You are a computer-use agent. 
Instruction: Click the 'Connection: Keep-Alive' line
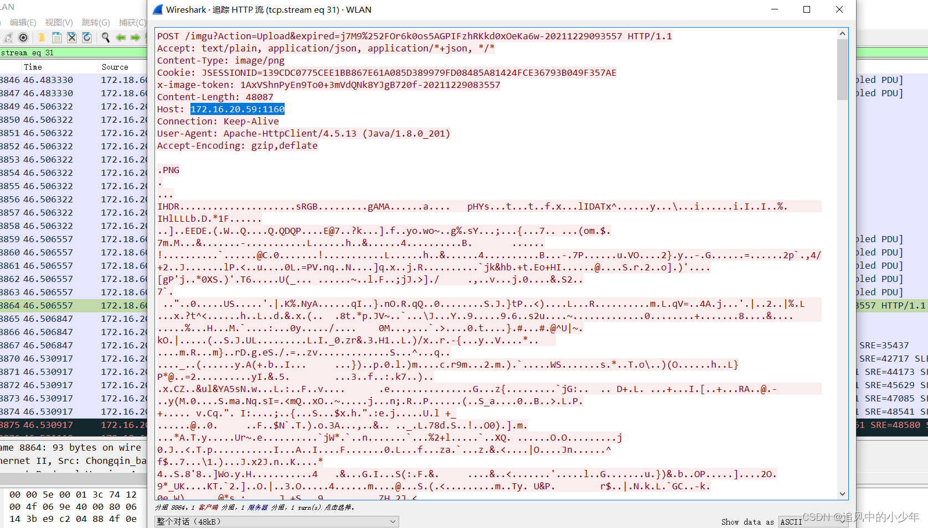[218, 121]
